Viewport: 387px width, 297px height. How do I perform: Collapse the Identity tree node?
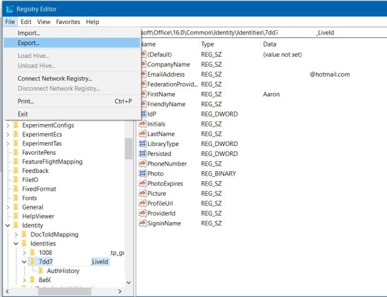(8, 225)
